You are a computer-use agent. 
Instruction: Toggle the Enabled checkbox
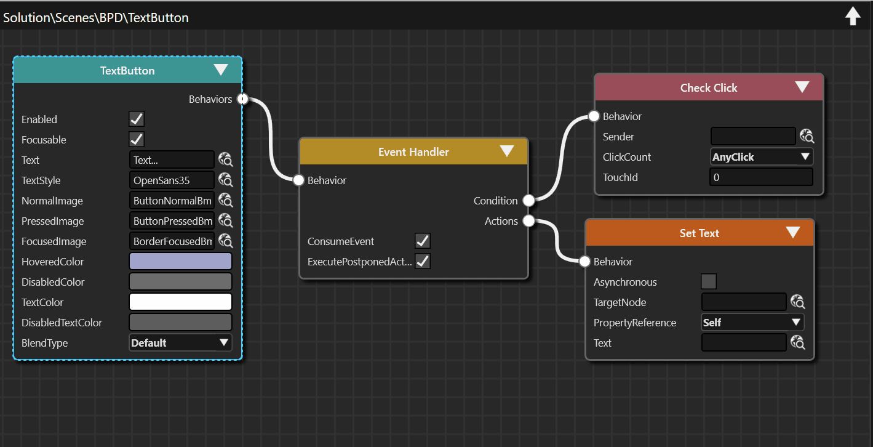[x=137, y=119]
